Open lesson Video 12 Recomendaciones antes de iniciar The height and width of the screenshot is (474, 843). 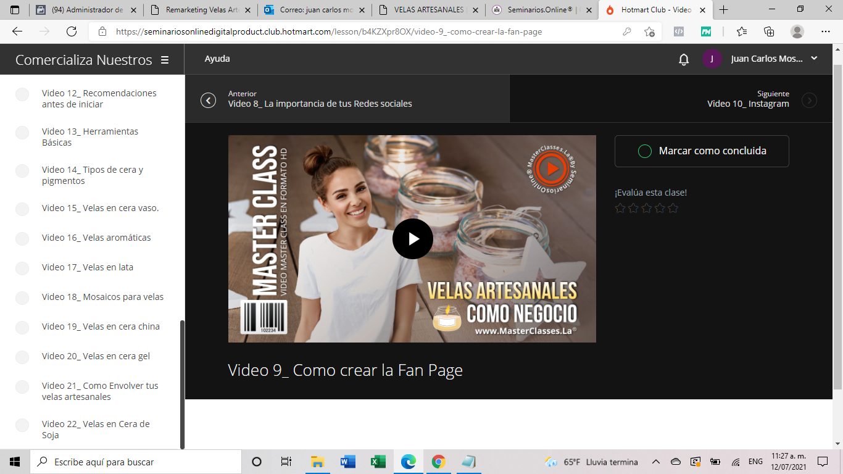click(x=99, y=99)
